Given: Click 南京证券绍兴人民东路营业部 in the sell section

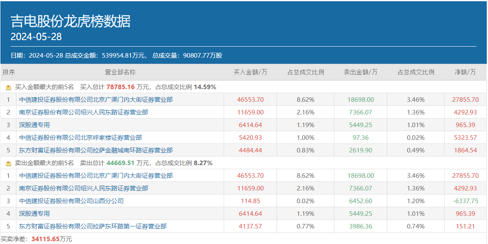Looking at the screenshot, I should tap(84, 188).
